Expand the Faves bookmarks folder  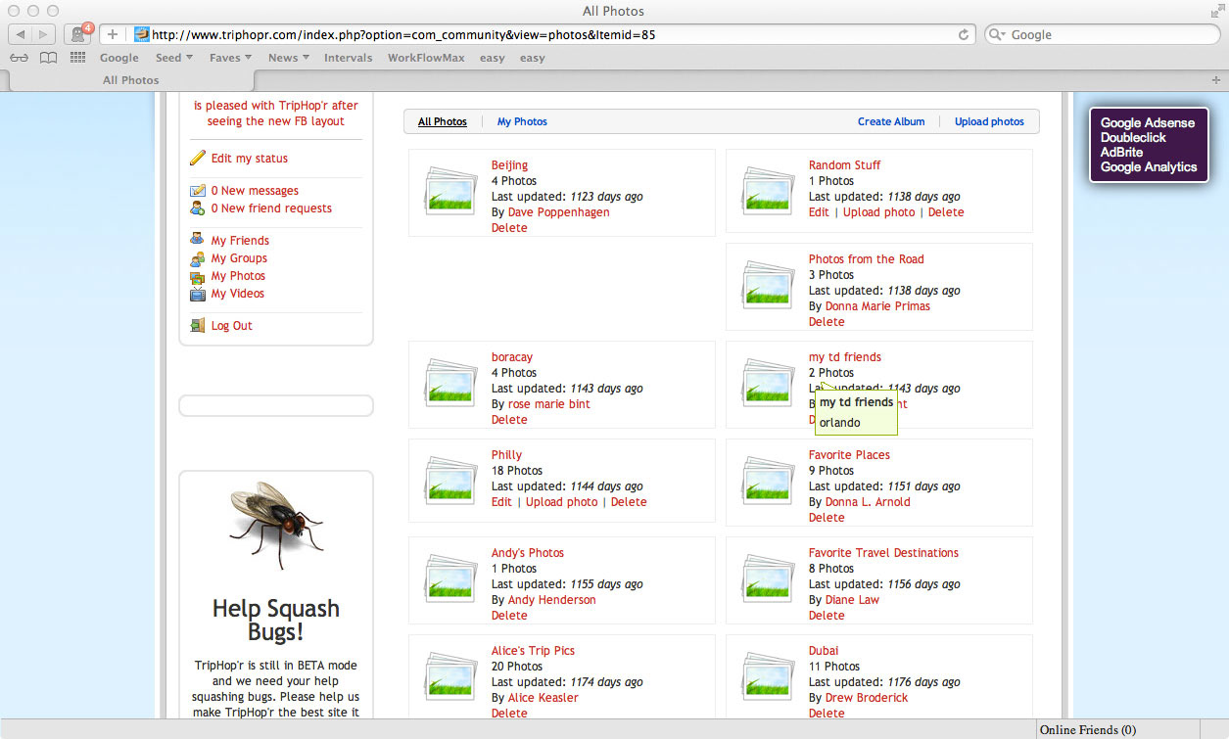pyautogui.click(x=230, y=58)
